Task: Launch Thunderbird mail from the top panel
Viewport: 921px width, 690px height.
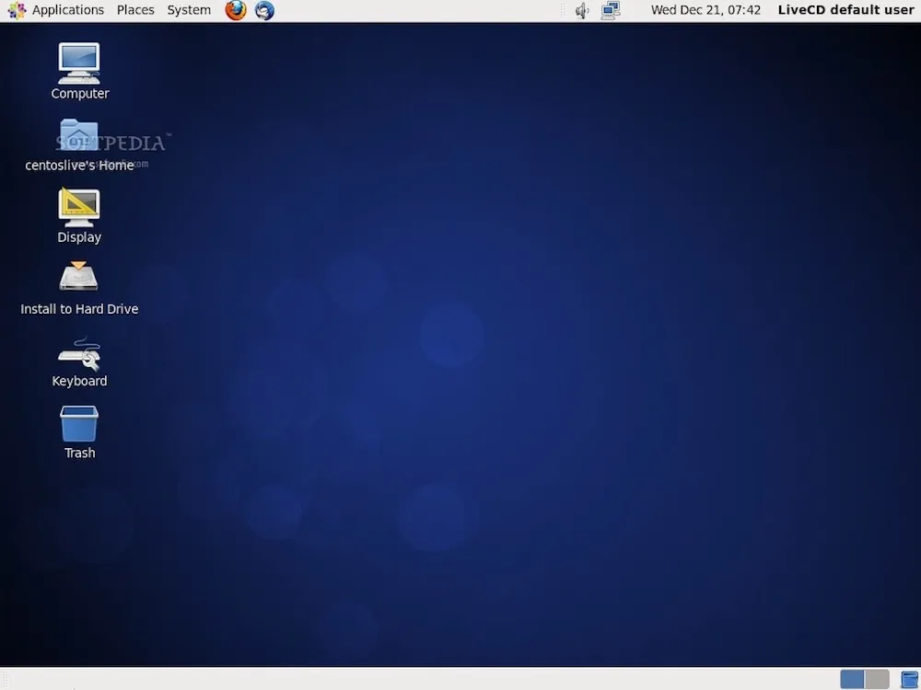Action: pyautogui.click(x=264, y=10)
